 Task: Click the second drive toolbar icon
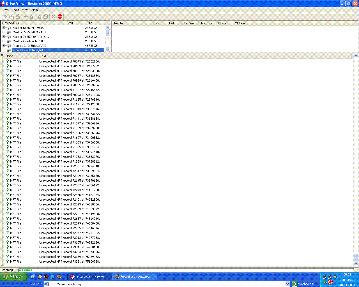pyautogui.click(x=11, y=17)
